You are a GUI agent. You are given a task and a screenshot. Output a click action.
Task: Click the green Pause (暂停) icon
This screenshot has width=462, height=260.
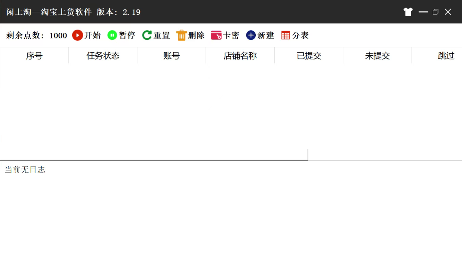[x=112, y=35]
